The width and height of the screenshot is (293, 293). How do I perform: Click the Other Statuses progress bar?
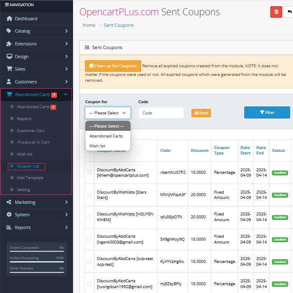point(37,272)
